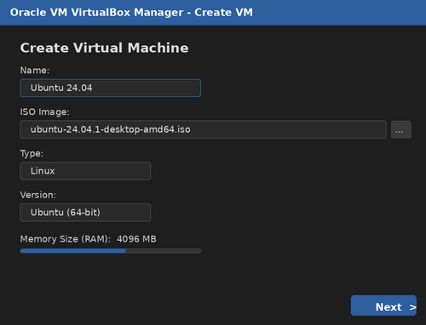Click the ISO Image: label

coord(44,111)
